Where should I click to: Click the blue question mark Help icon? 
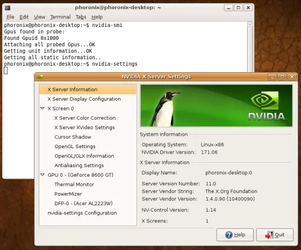[229, 235]
